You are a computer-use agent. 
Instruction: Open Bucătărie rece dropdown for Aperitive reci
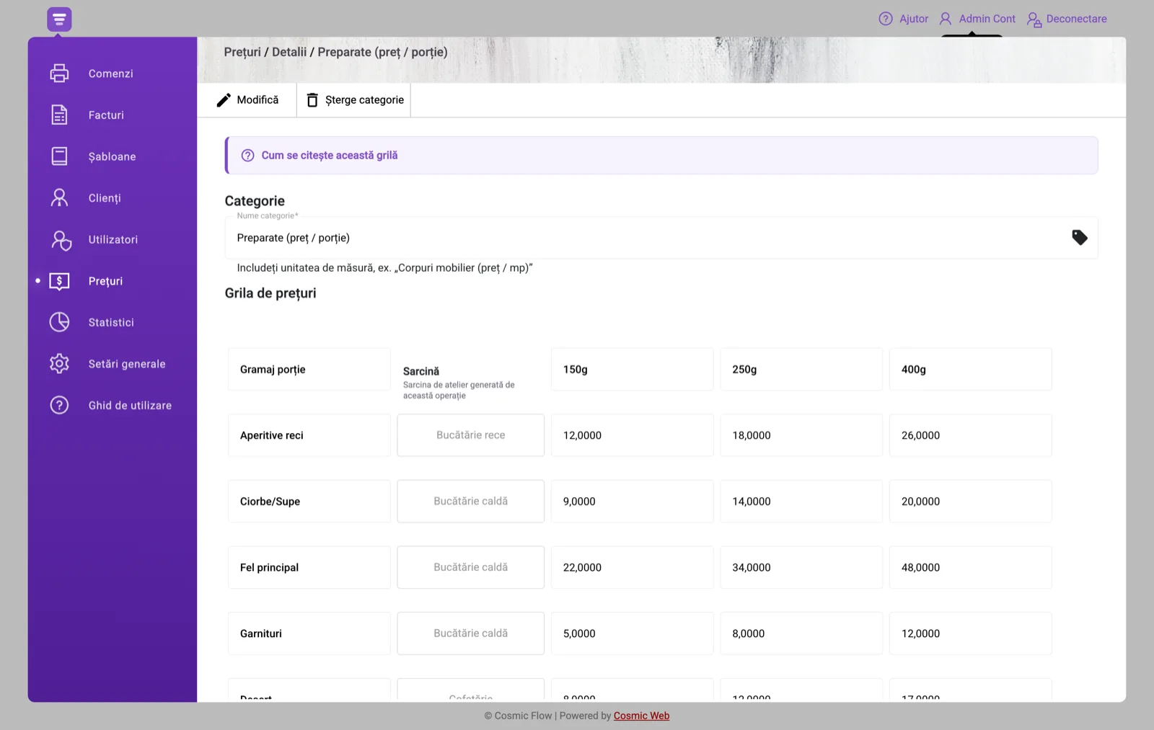coord(471,435)
